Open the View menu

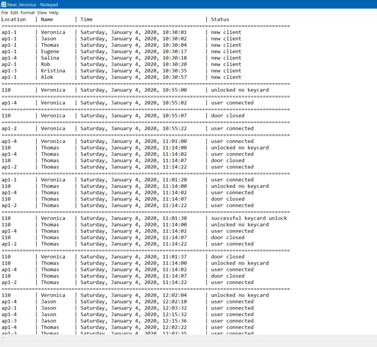tap(42, 13)
